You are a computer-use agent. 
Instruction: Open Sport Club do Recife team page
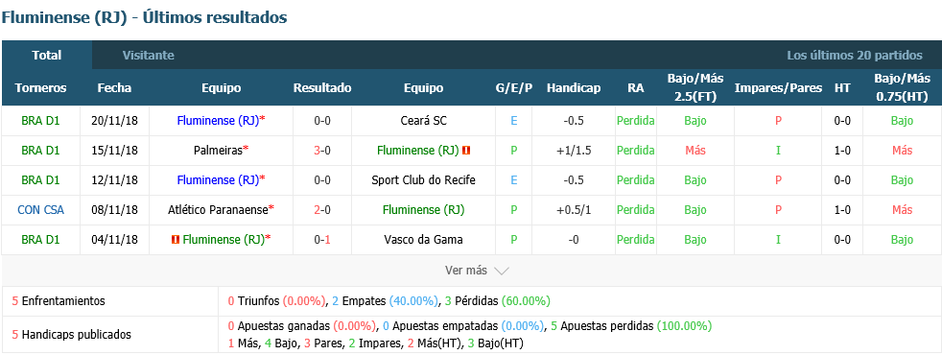click(424, 180)
